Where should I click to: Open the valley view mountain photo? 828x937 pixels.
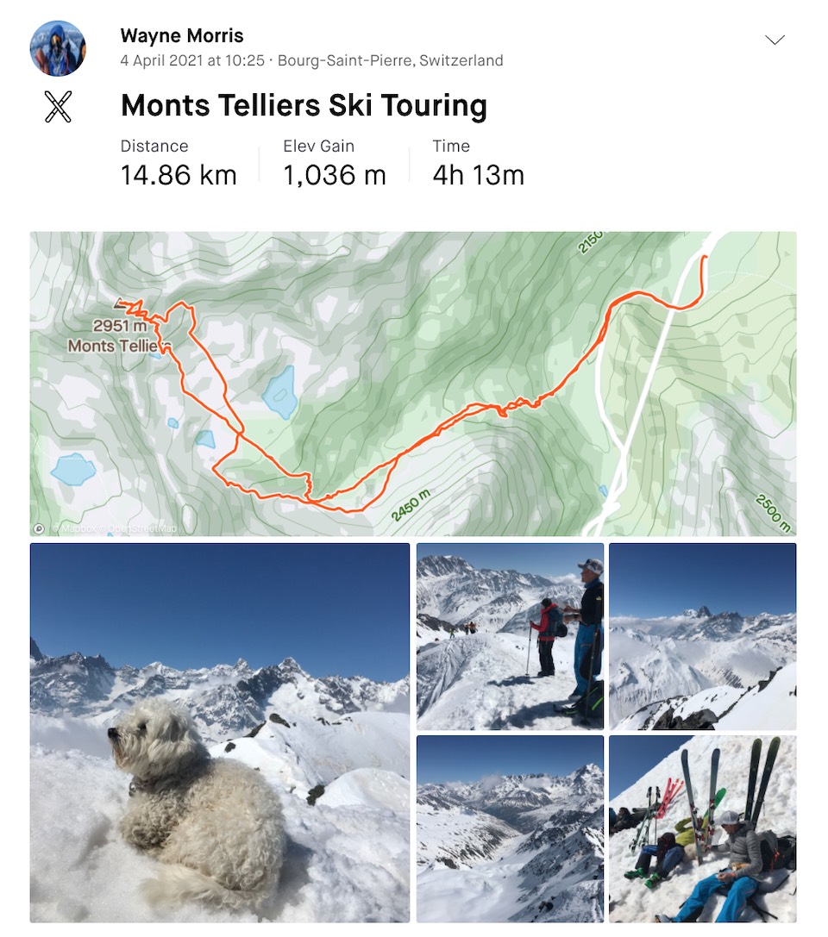(x=510, y=829)
